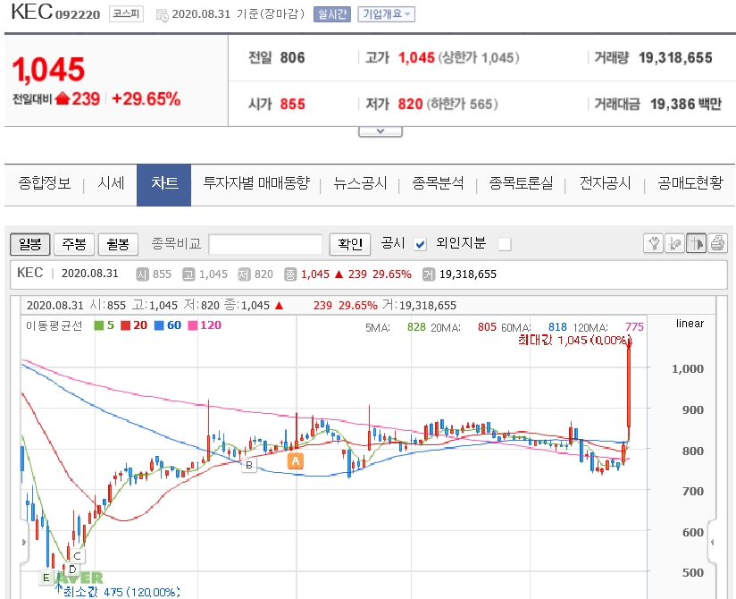Open the 종목토론실 tab
Screen dimensions: 736x599
(x=521, y=183)
